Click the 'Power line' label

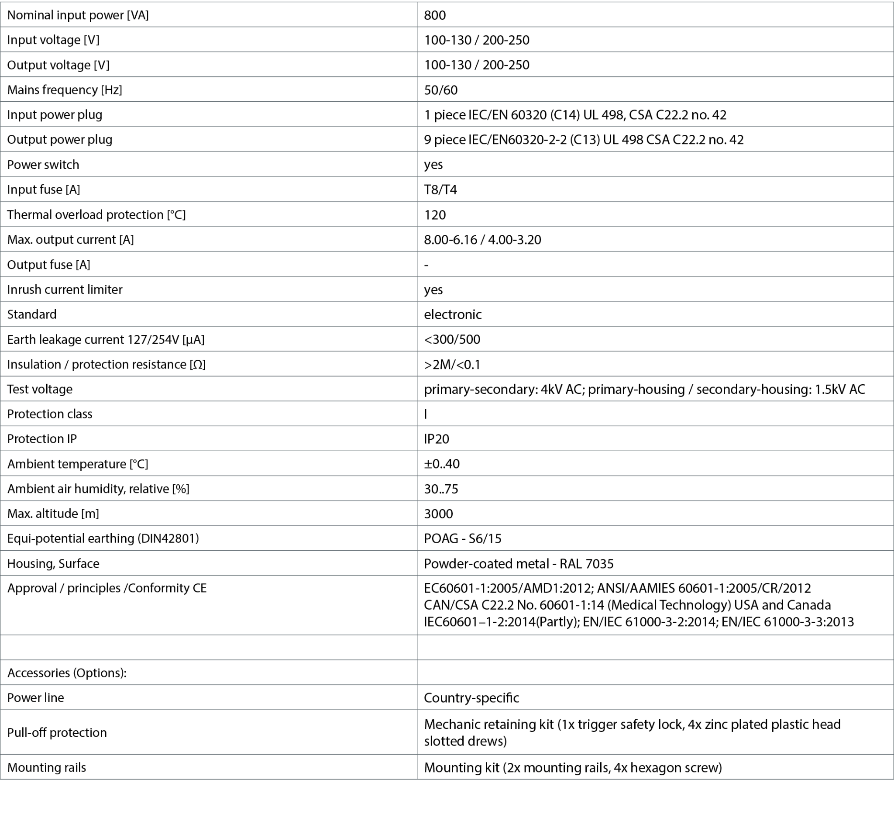(x=35, y=697)
